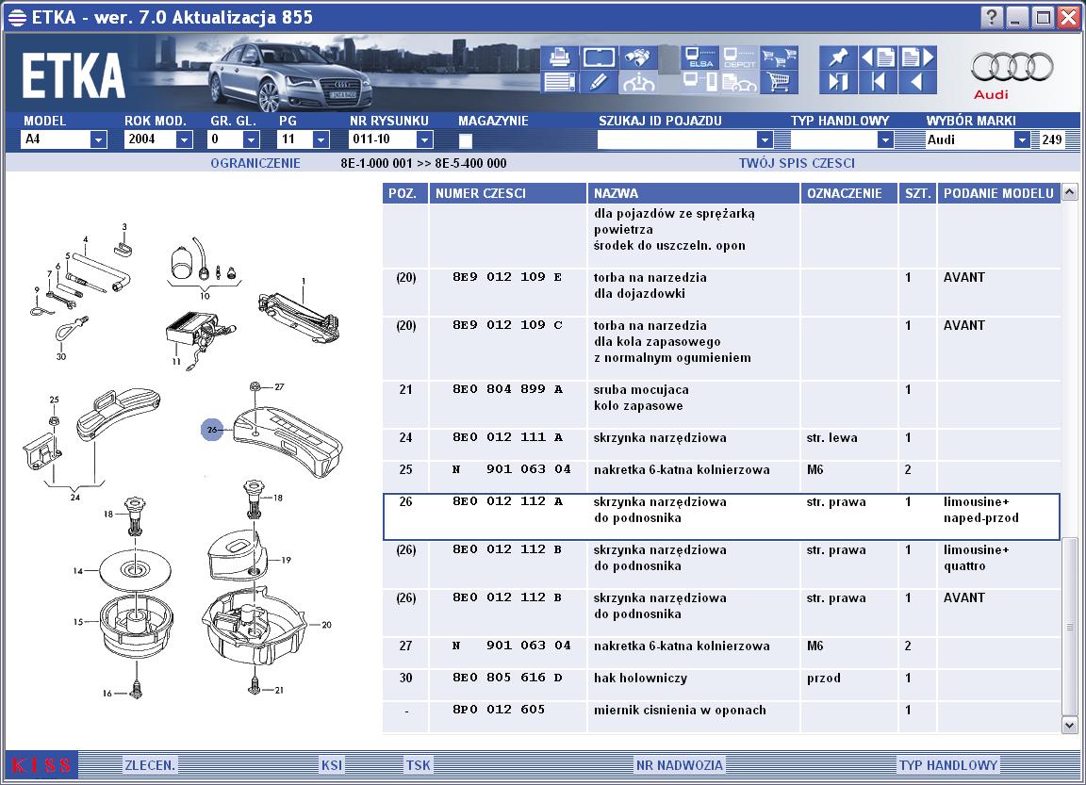The height and width of the screenshot is (785, 1086).
Task: Click the pencil edit icon
Action: click(x=599, y=82)
